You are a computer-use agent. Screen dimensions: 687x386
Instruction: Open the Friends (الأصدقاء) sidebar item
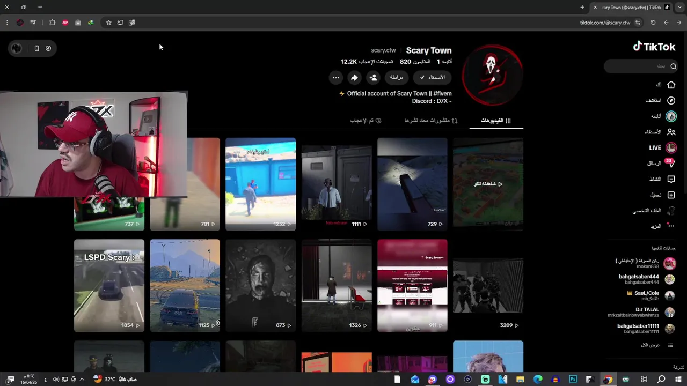click(660, 132)
